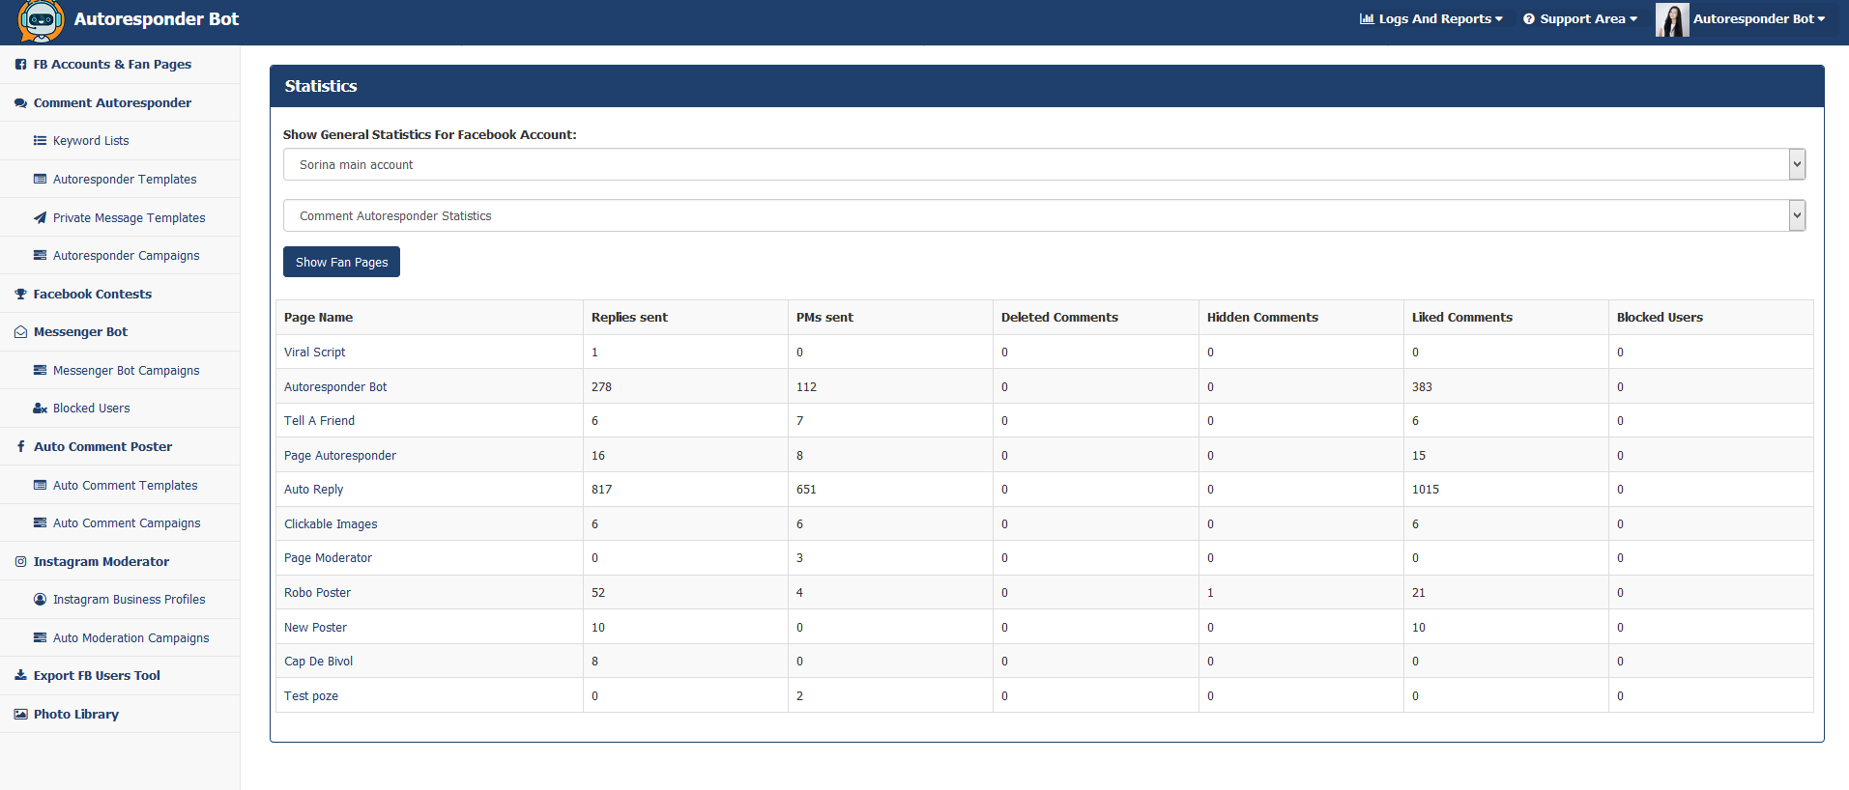Go to Autoresponder Campaigns
This screenshot has width=1849, height=790.
click(127, 256)
